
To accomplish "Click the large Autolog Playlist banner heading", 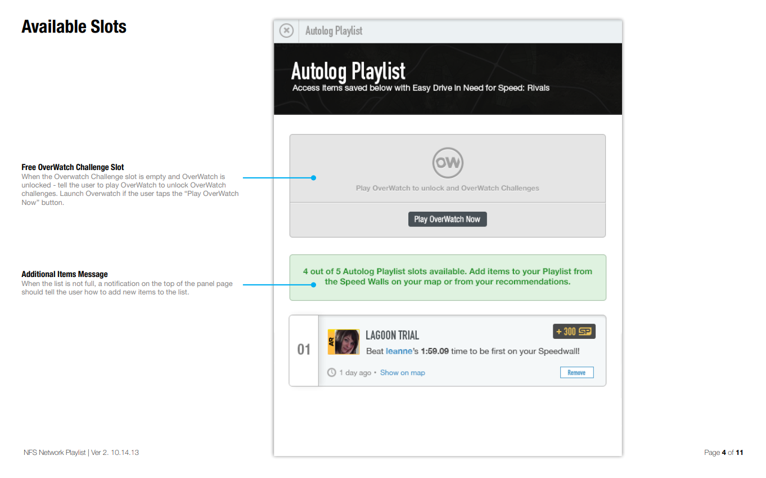I will [348, 72].
